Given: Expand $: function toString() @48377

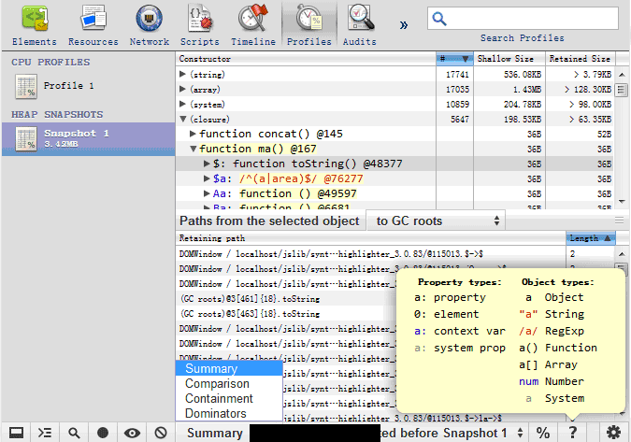Looking at the screenshot, I should [x=207, y=164].
